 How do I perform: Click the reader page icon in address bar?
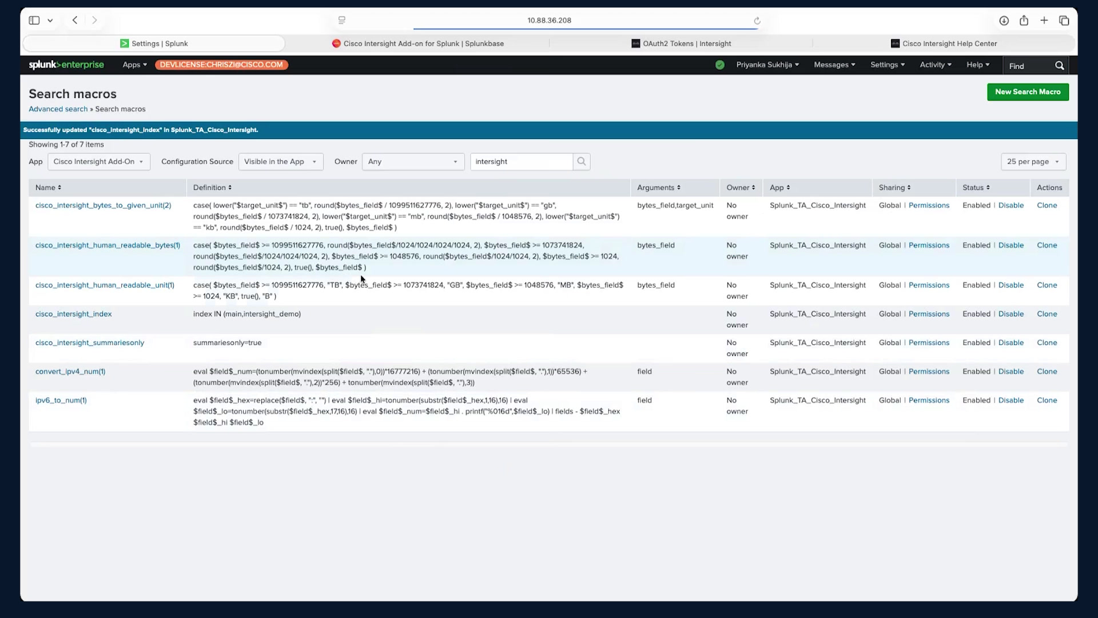click(x=342, y=20)
